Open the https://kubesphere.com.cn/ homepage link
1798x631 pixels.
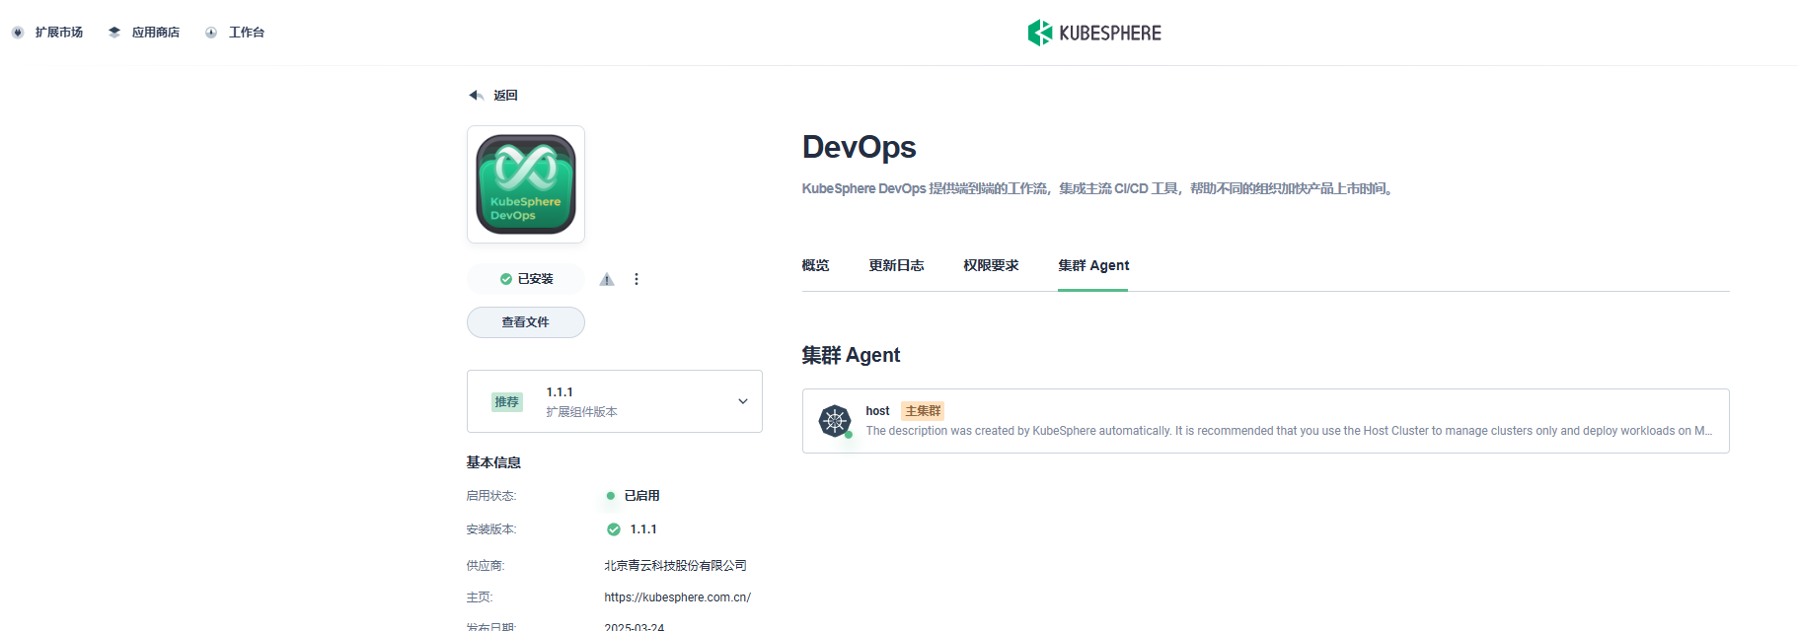677,597
